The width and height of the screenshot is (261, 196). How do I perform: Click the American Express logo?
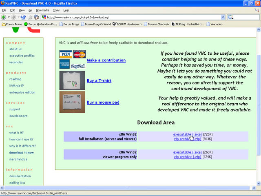pyautogui.click(x=64, y=64)
